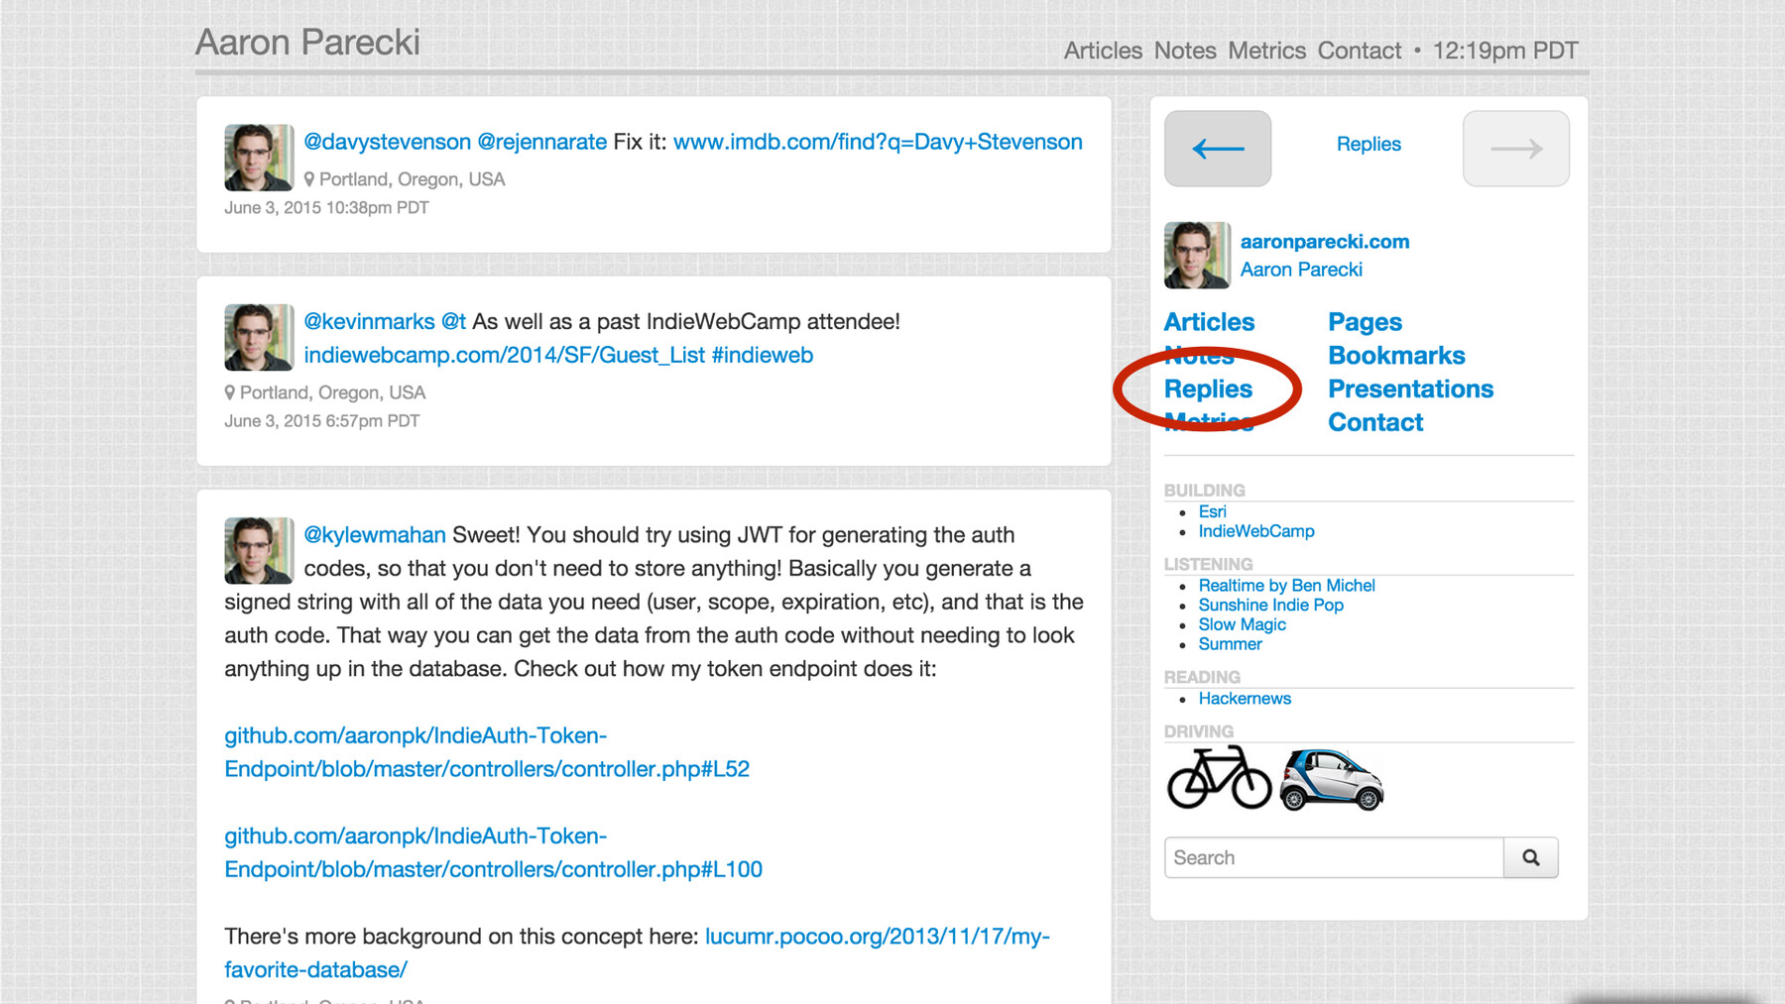1785x1004 pixels.
Task: Click the #indieweb hashtag link
Action: [762, 355]
